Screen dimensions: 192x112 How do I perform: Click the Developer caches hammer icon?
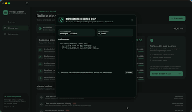(40, 71)
